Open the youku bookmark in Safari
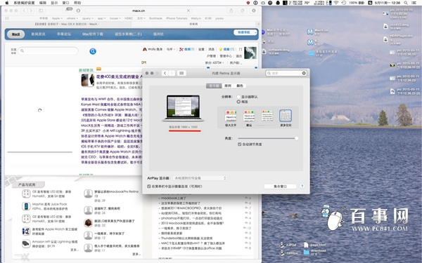Viewport: 422px width, 263px height. (219, 18)
